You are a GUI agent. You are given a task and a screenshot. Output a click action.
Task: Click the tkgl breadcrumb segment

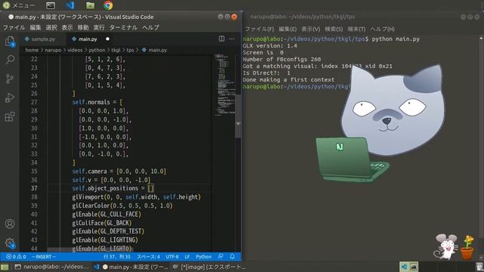pos(116,50)
